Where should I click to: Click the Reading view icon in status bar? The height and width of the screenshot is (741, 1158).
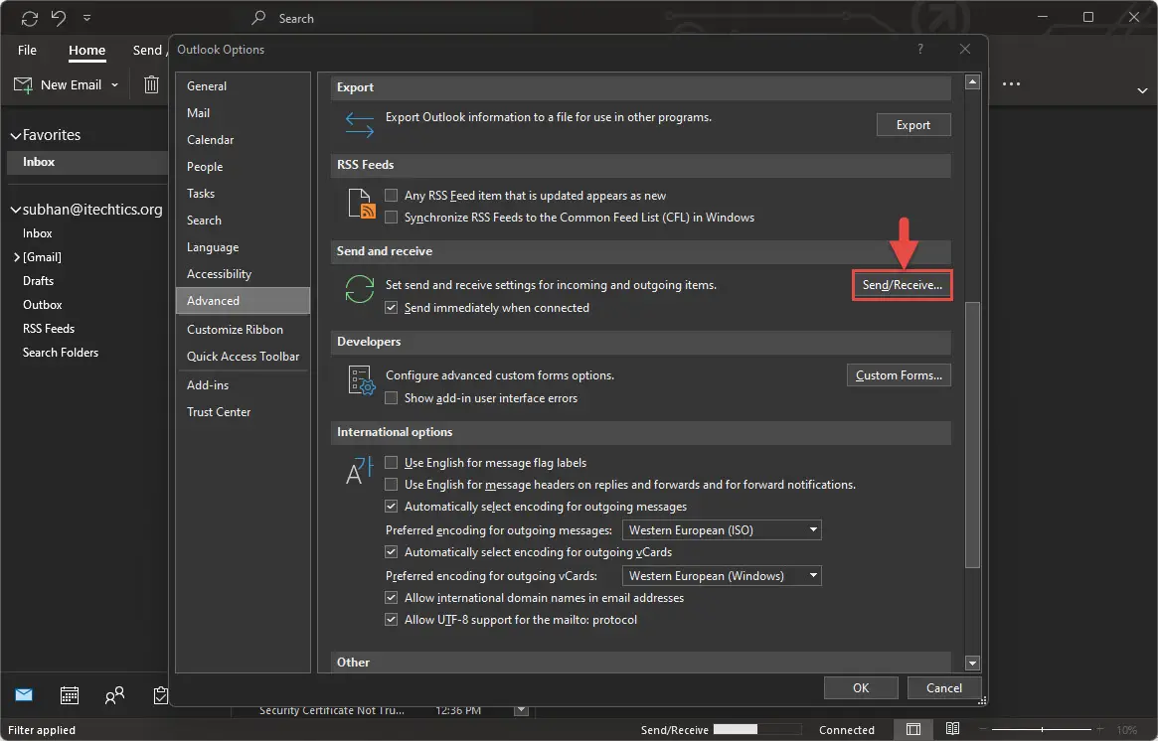pyautogui.click(x=952, y=729)
